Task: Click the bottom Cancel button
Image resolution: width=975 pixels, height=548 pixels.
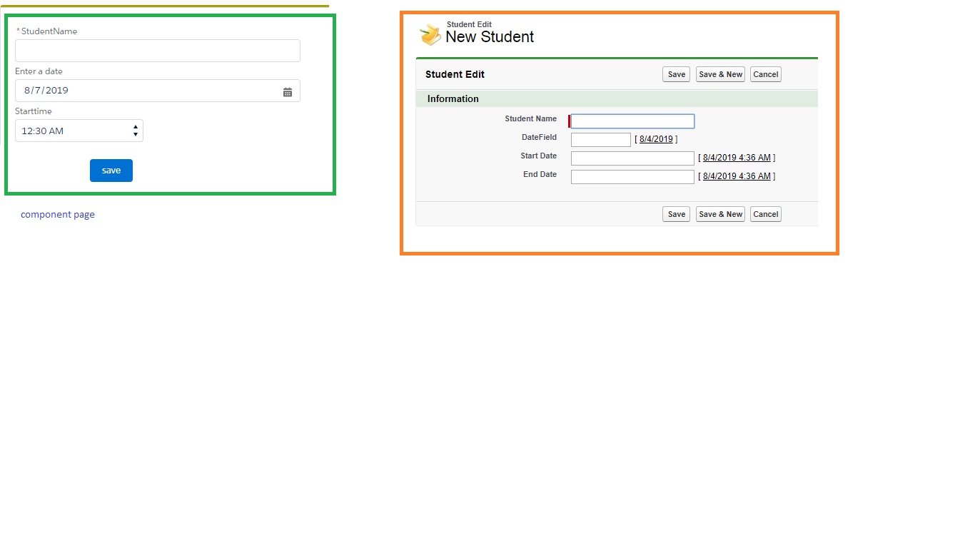Action: coord(766,214)
